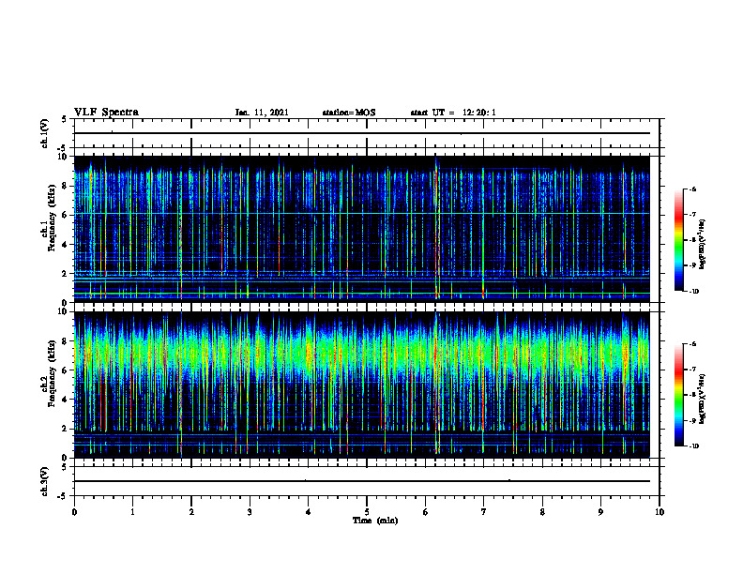Select the "start UT = 12:20: 1" text
The height and width of the screenshot is (574, 743).
[x=453, y=113]
